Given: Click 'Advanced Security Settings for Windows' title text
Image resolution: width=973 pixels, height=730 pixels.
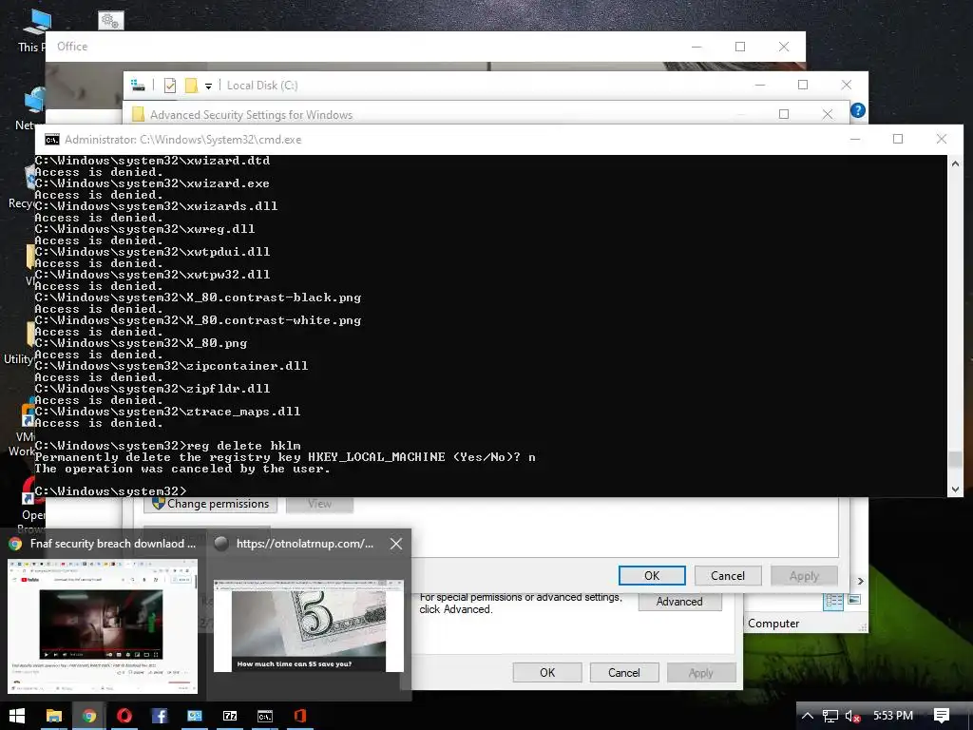Looking at the screenshot, I should 251,115.
